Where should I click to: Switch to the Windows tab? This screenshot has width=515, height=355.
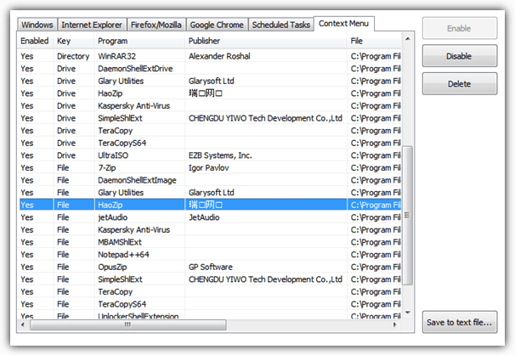37,25
